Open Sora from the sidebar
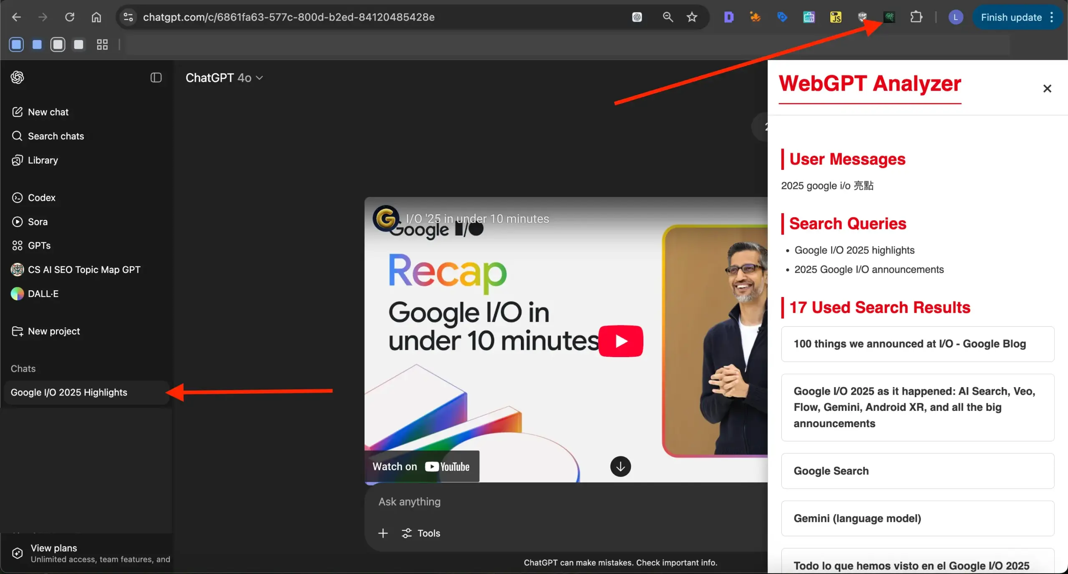Image resolution: width=1068 pixels, height=574 pixels. (86, 222)
